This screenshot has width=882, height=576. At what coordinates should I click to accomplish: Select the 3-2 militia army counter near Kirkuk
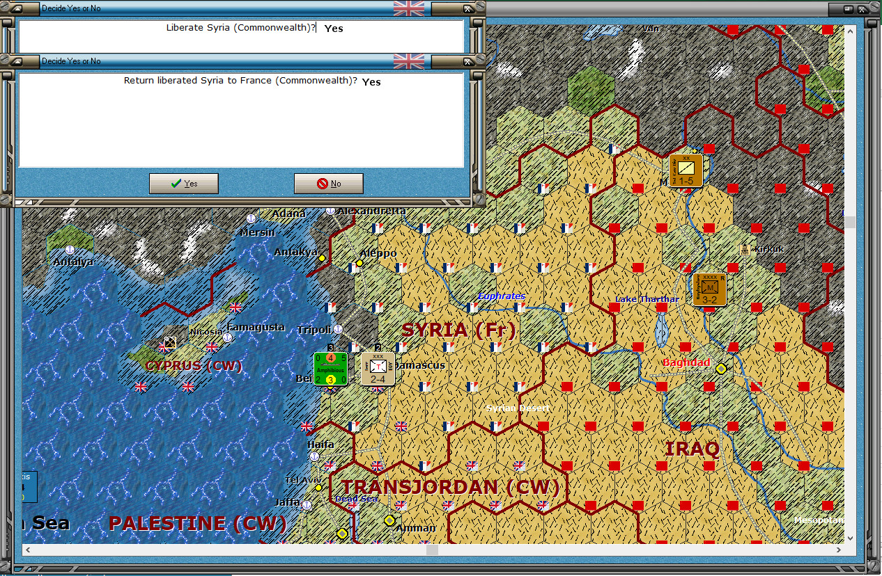pyautogui.click(x=709, y=288)
